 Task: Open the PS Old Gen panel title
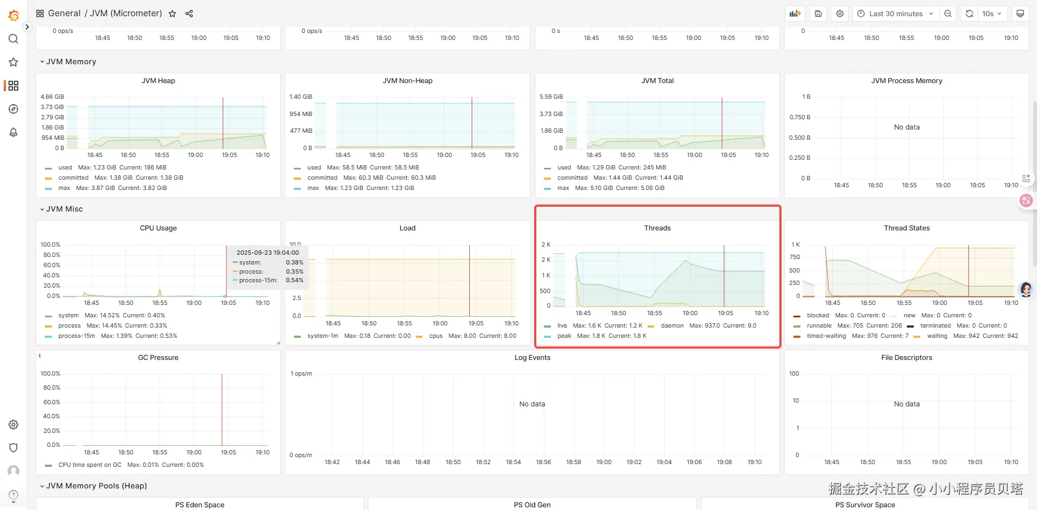pos(533,505)
